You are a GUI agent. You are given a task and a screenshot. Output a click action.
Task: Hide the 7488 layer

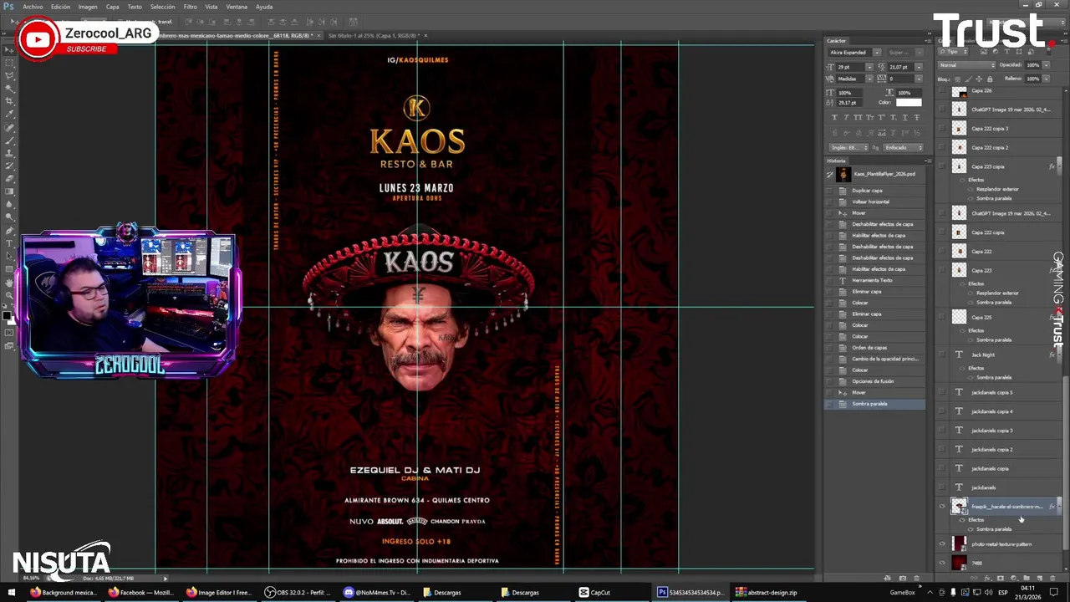(942, 563)
